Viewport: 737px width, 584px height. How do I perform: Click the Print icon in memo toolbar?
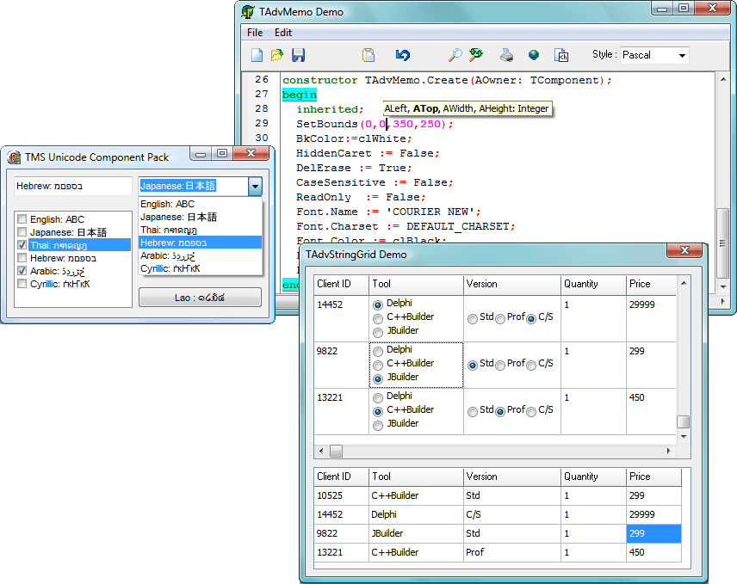coord(506,55)
